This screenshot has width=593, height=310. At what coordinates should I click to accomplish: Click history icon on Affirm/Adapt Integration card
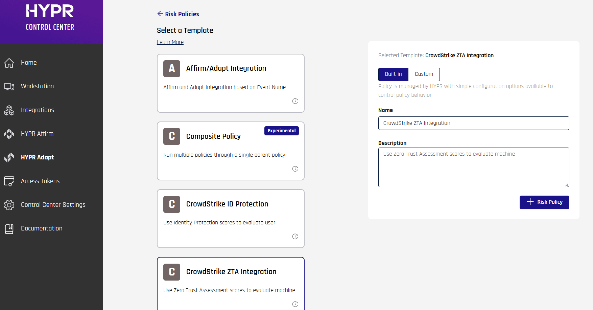click(x=295, y=101)
